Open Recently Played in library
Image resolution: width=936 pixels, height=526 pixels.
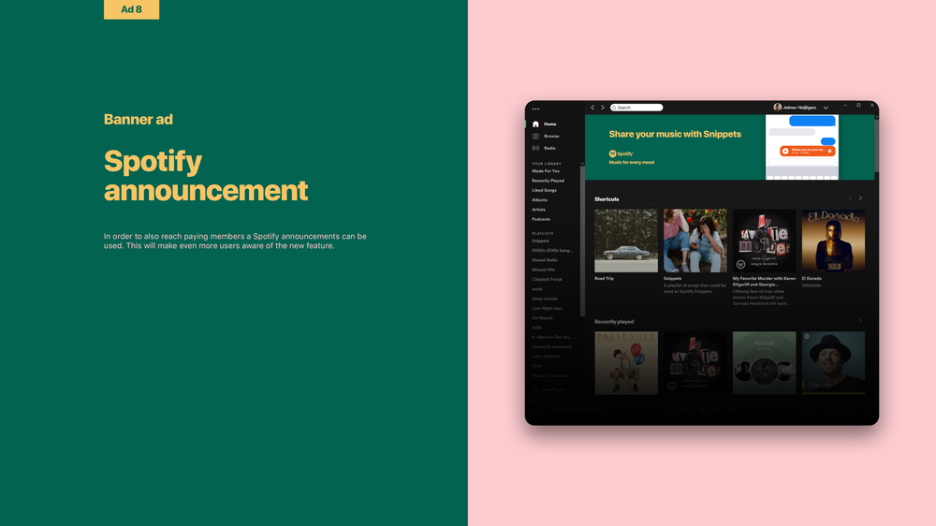pos(548,181)
